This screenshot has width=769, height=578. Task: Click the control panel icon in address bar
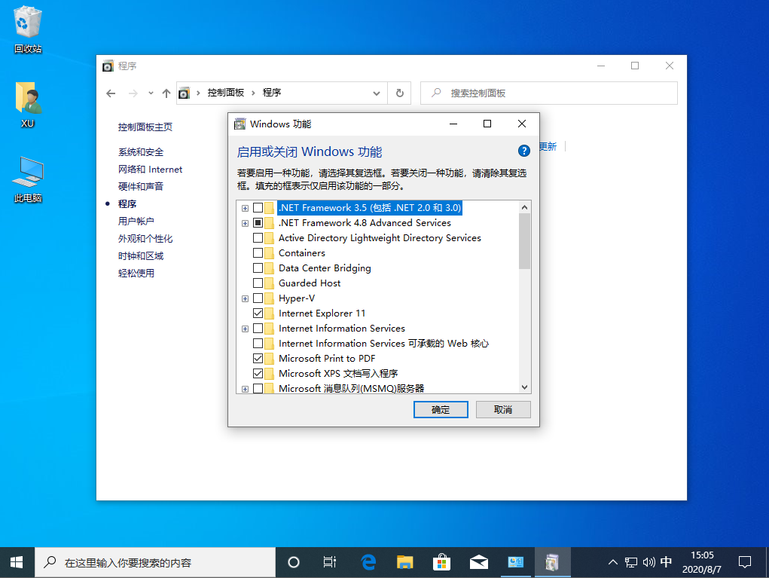coord(184,93)
